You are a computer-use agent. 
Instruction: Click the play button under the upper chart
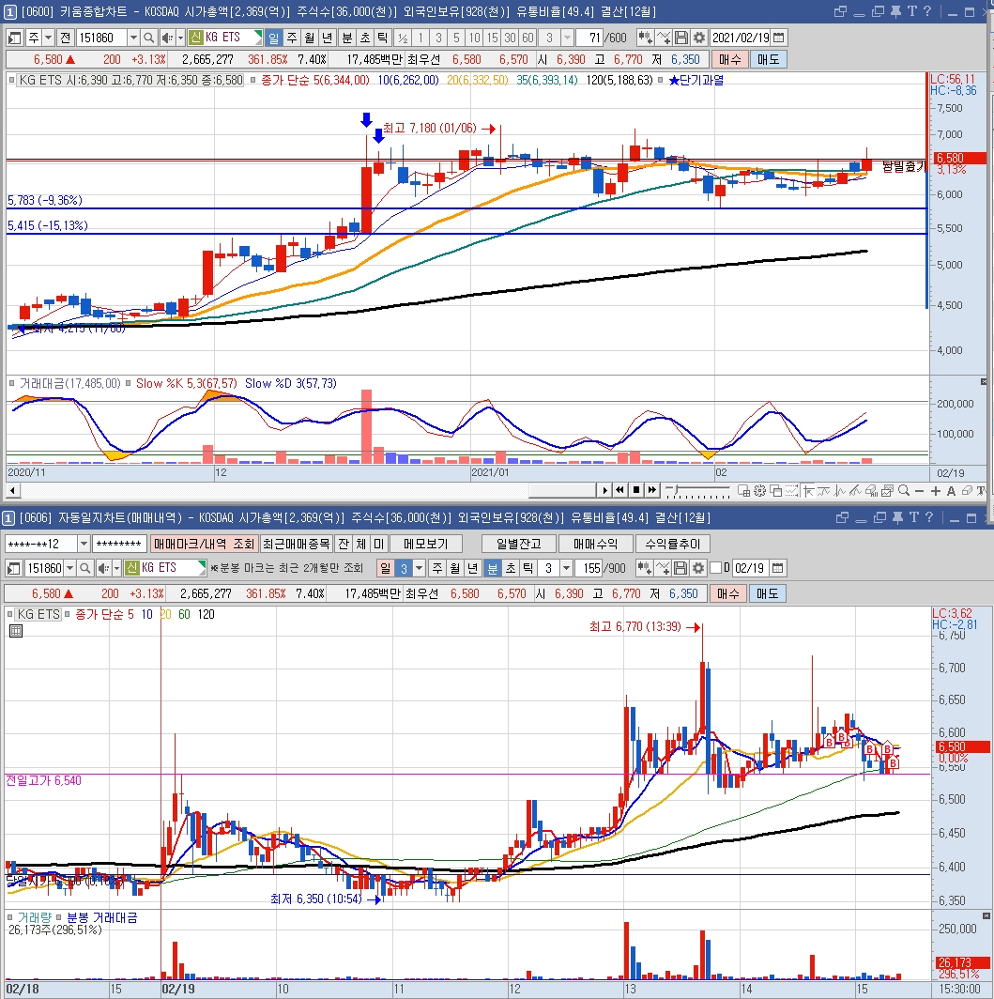click(x=604, y=490)
